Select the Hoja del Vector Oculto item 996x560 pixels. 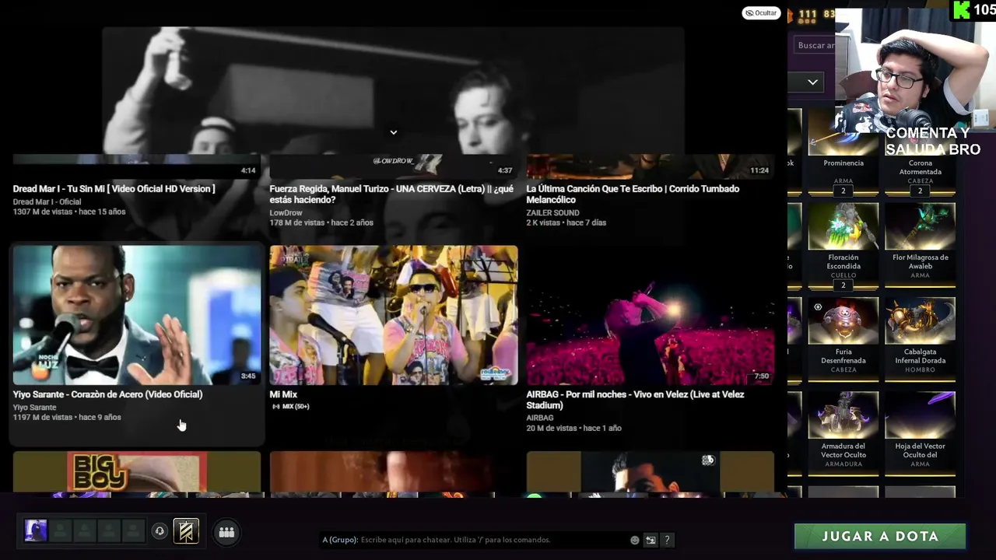coord(921,433)
